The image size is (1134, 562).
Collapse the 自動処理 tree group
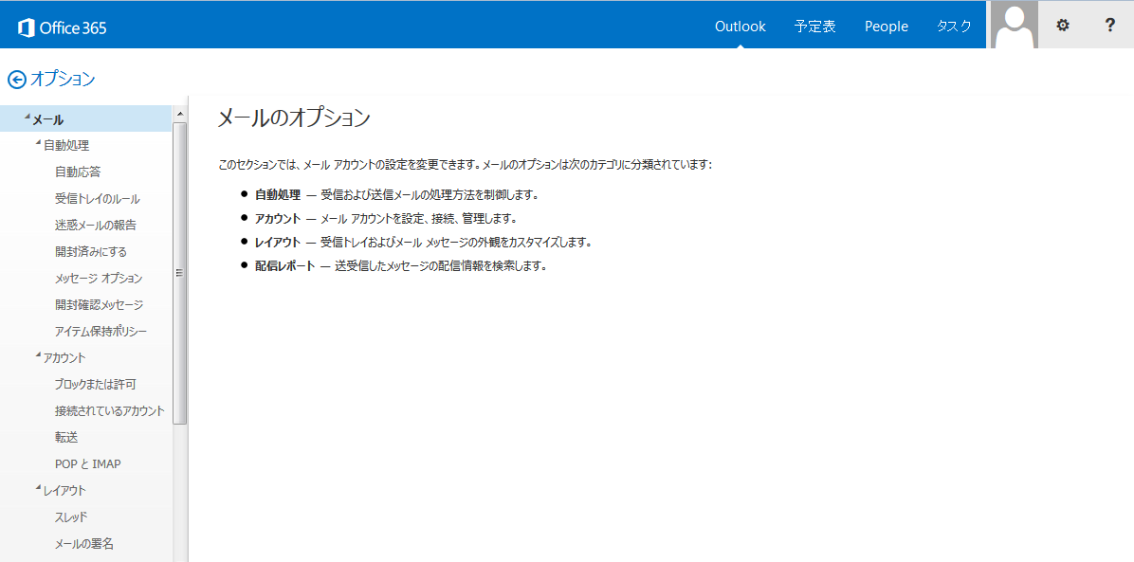click(x=38, y=142)
